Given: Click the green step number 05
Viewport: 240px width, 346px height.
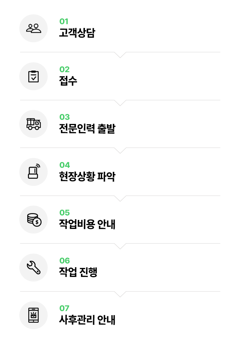Looking at the screenshot, I should point(64,213).
